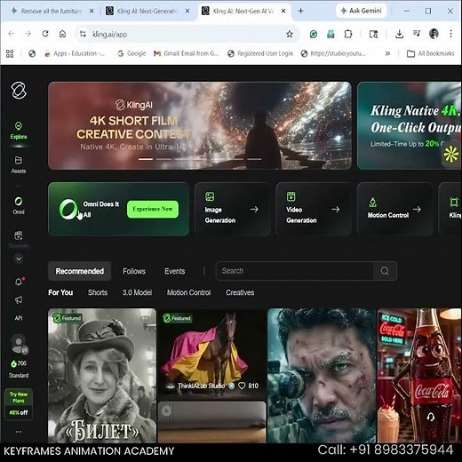Select the Shorts filter tab
The image size is (462, 462).
pyautogui.click(x=98, y=292)
